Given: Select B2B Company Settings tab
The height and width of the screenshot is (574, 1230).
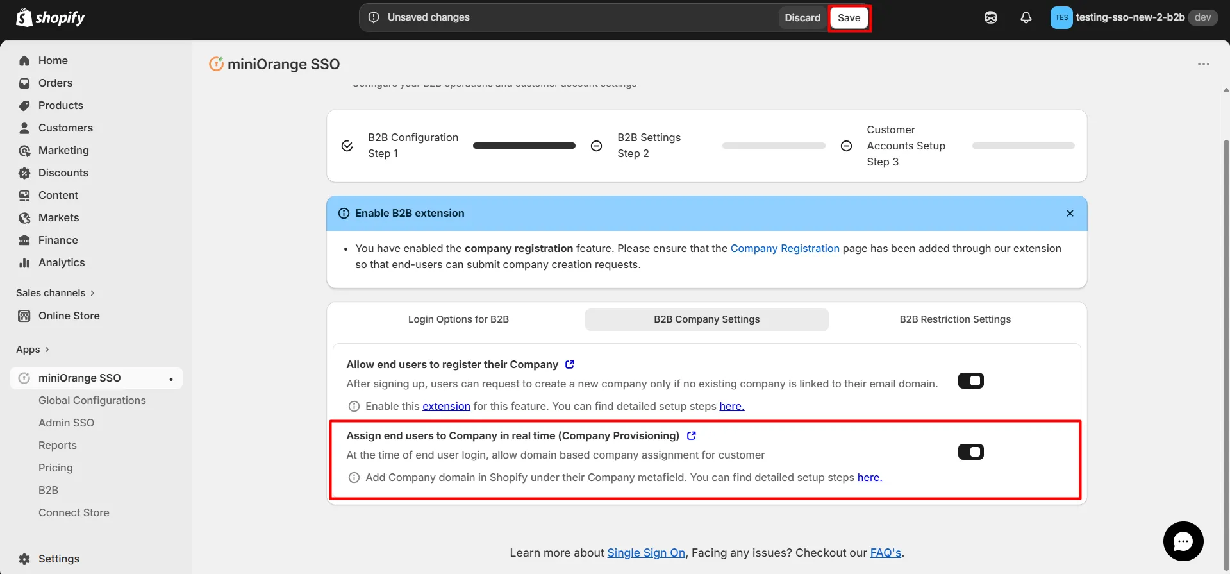Looking at the screenshot, I should coord(707,319).
